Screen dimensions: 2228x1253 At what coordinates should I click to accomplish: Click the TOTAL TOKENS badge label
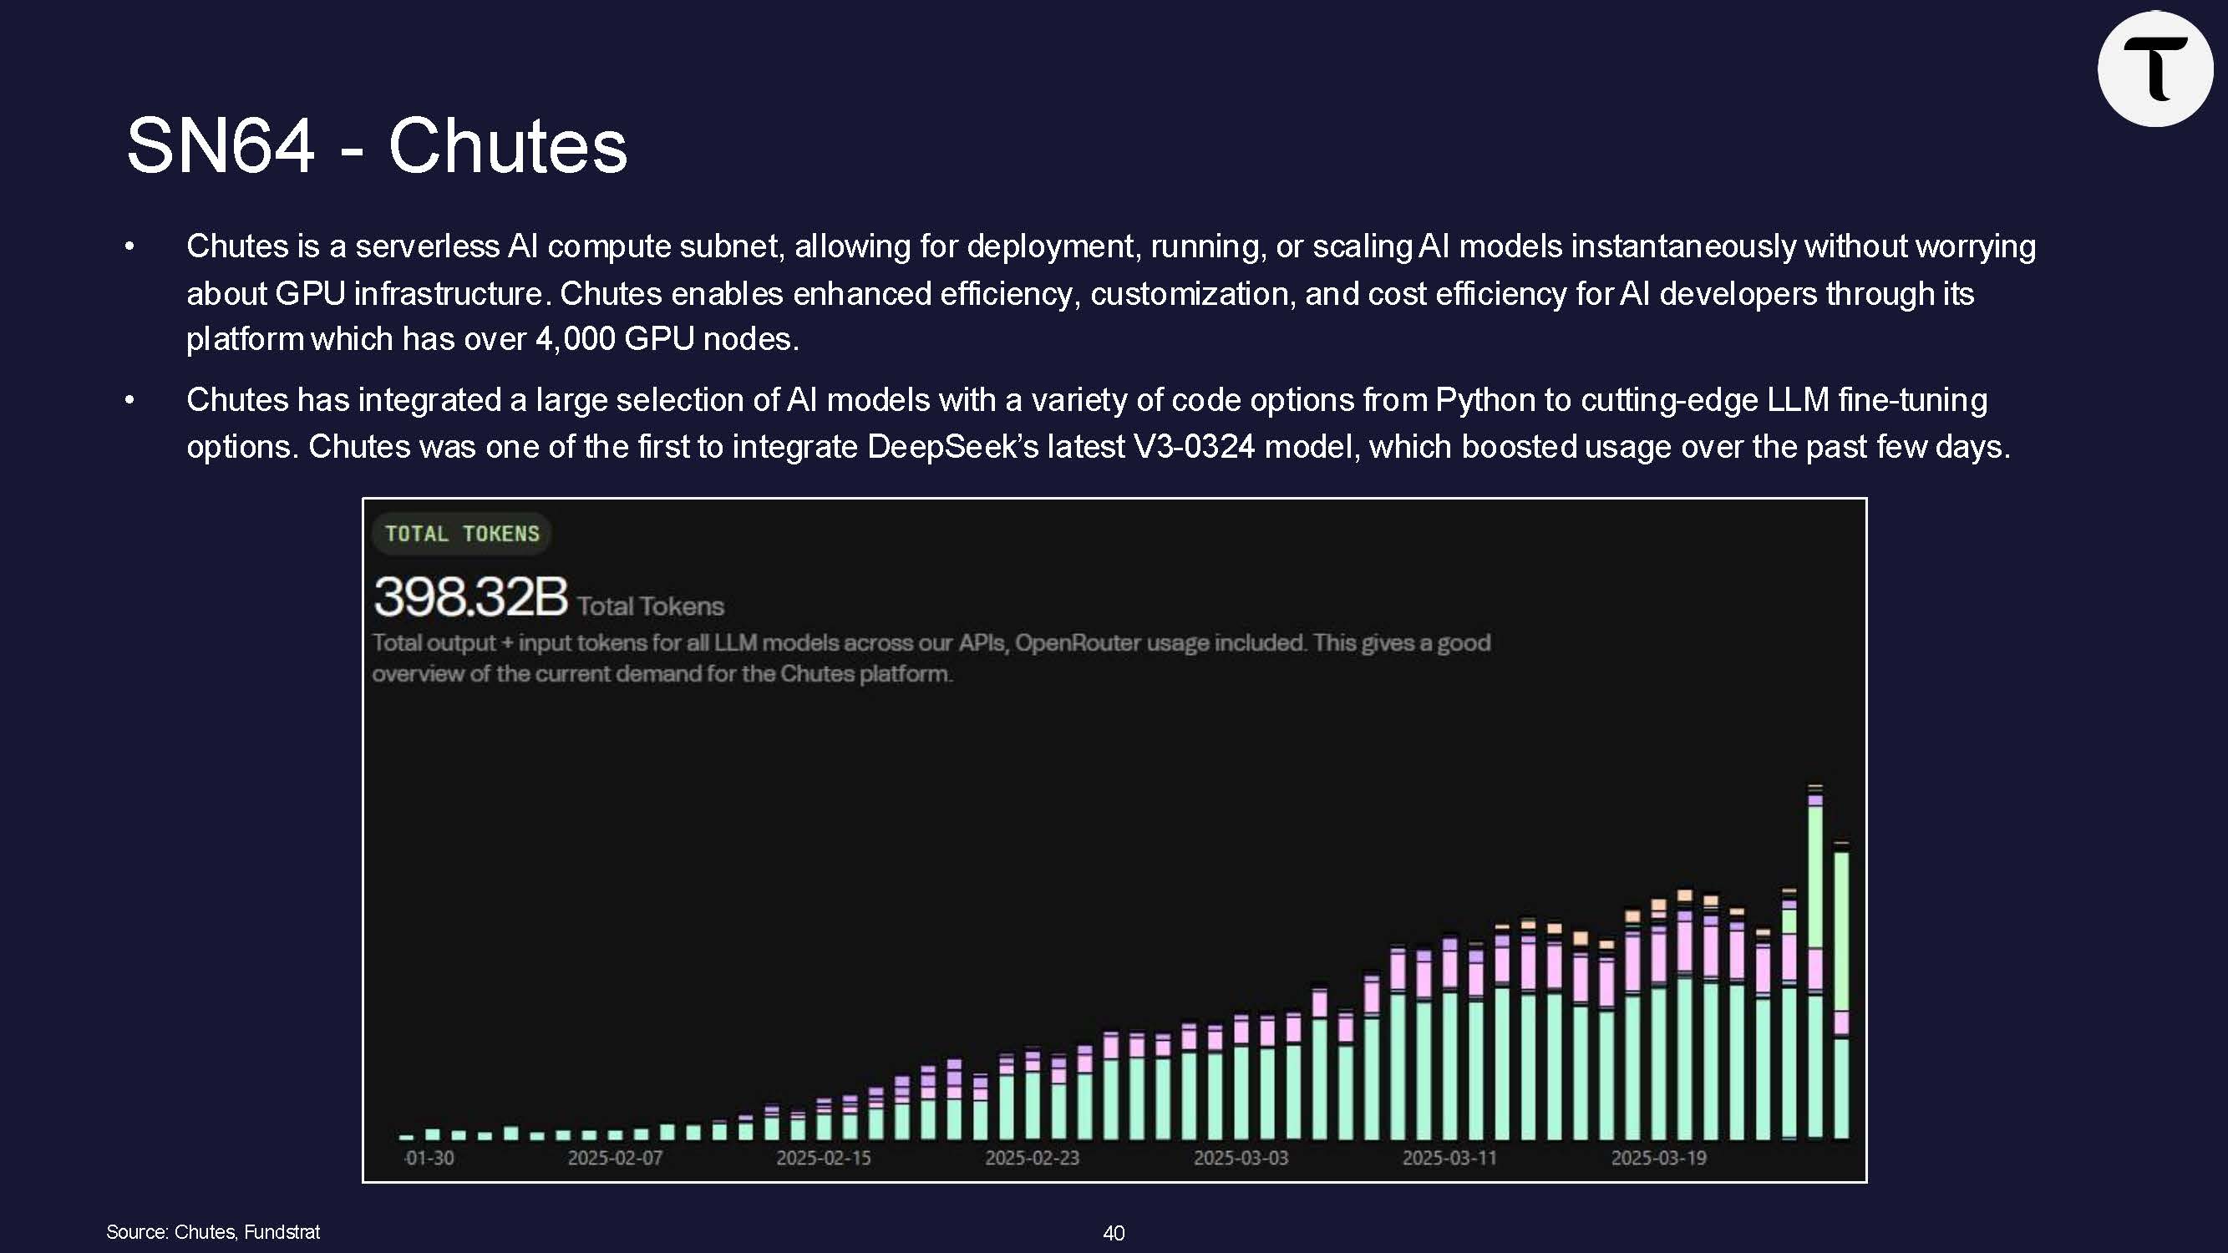462,534
